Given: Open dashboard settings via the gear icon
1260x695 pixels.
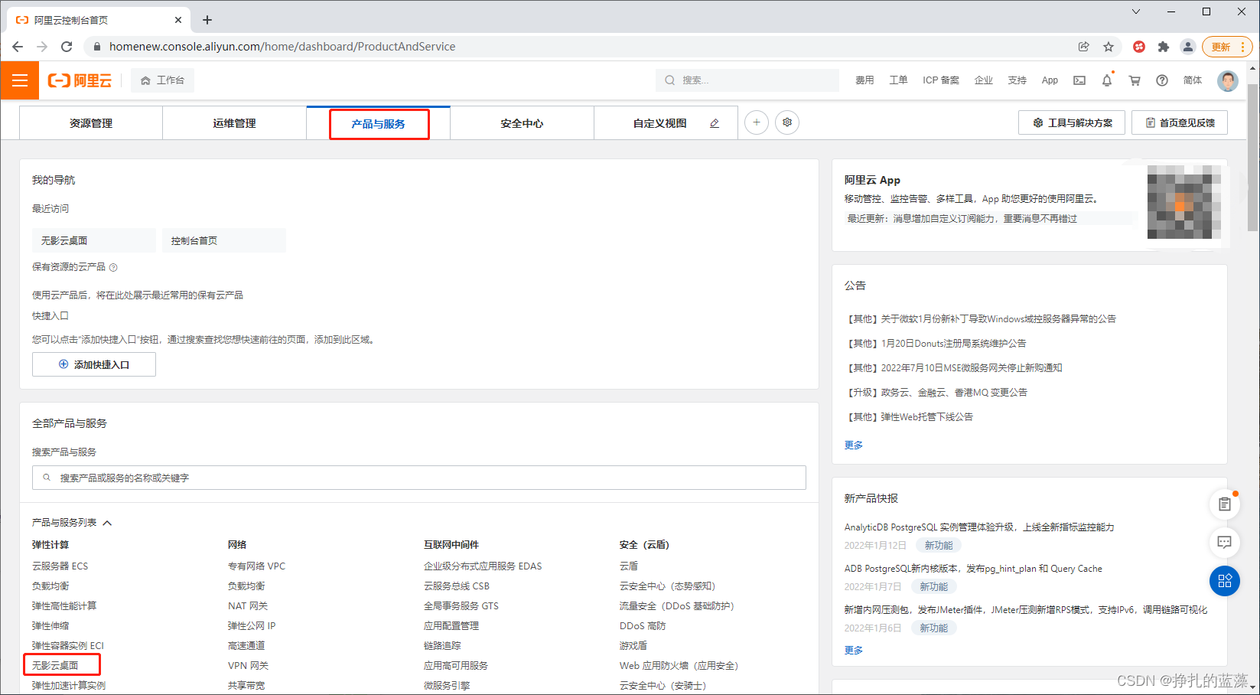Looking at the screenshot, I should pos(786,122).
